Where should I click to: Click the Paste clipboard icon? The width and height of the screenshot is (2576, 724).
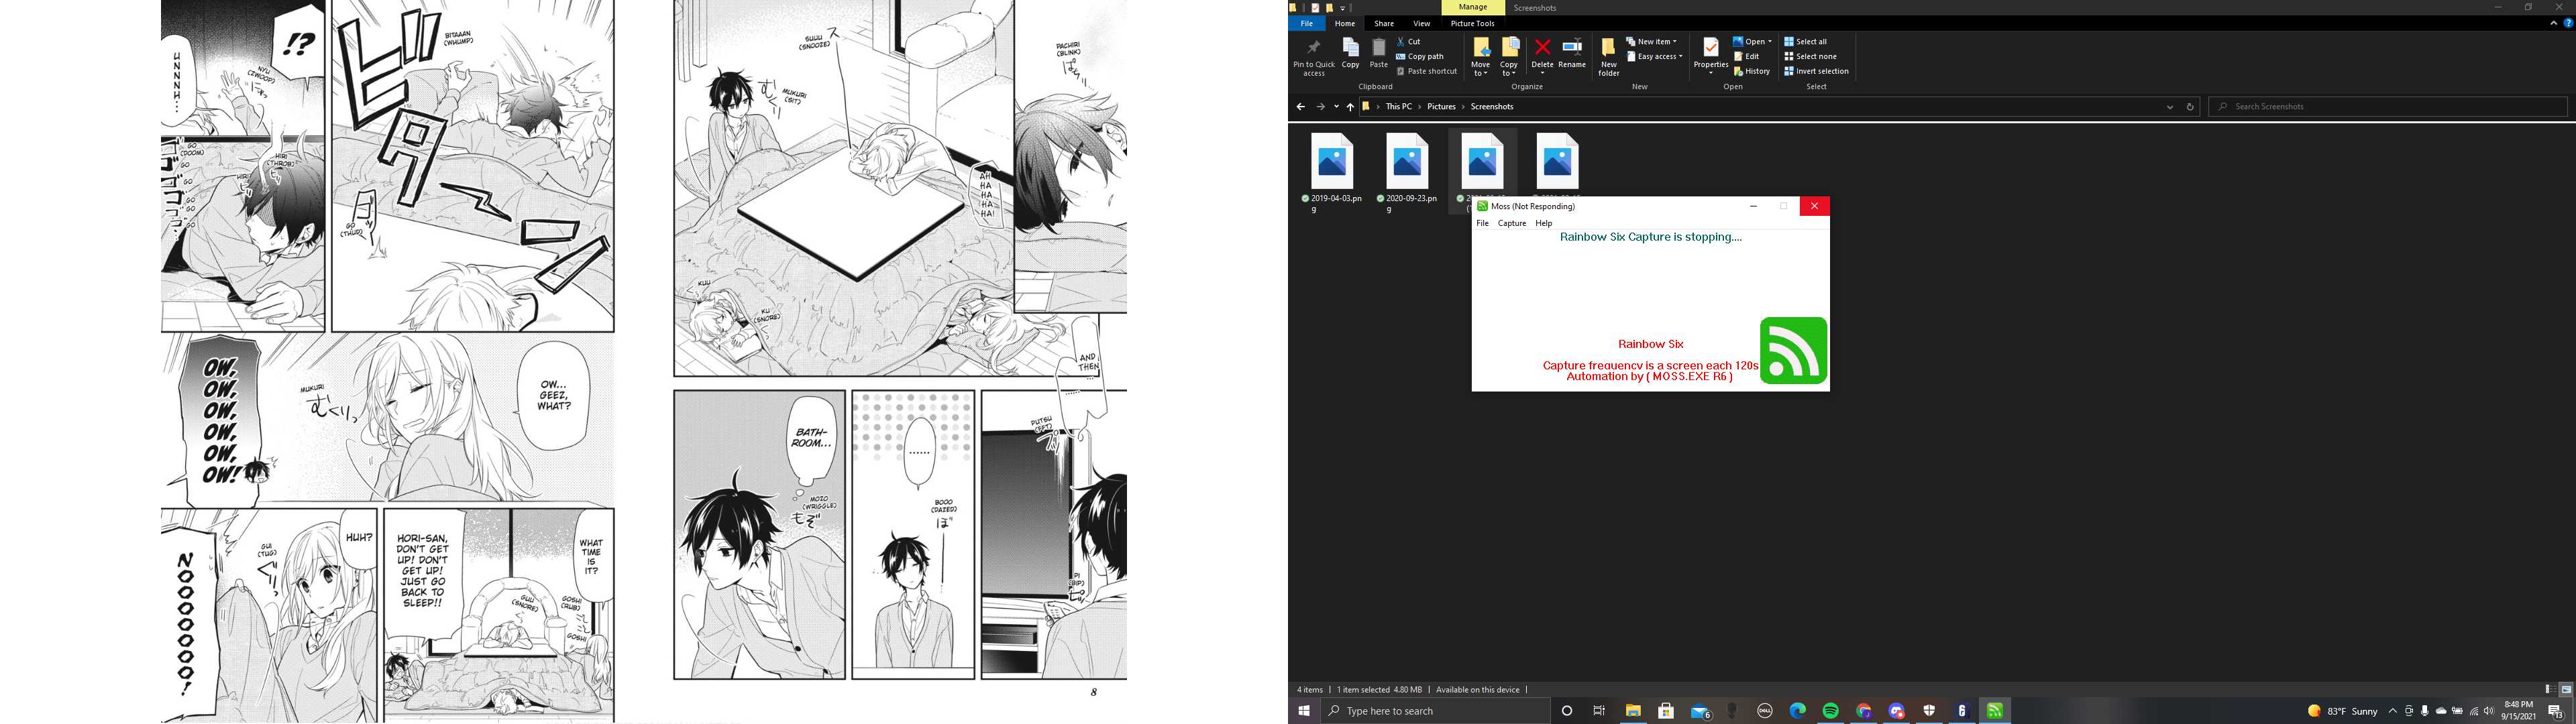1378,48
